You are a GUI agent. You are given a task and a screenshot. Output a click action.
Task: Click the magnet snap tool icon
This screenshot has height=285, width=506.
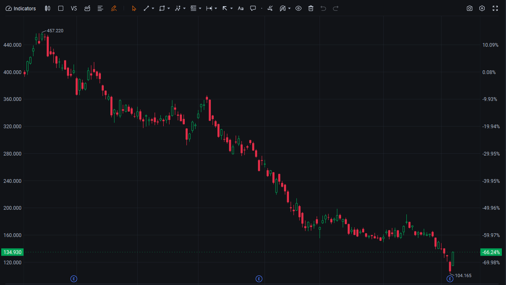point(283,8)
